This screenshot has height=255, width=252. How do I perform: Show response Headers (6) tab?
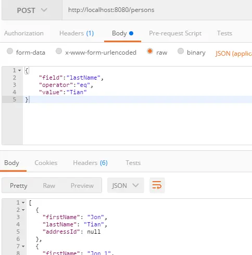[90, 163]
